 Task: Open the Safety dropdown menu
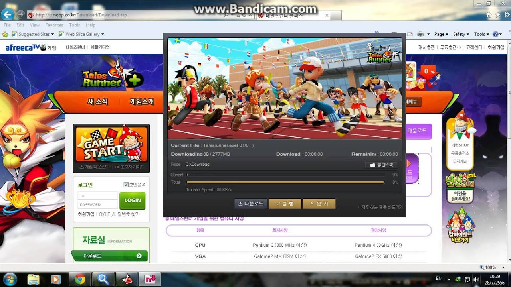click(461, 34)
